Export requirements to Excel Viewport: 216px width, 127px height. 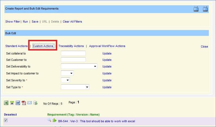coord(6,103)
